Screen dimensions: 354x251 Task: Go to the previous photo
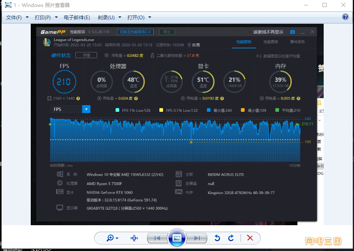(x=157, y=238)
